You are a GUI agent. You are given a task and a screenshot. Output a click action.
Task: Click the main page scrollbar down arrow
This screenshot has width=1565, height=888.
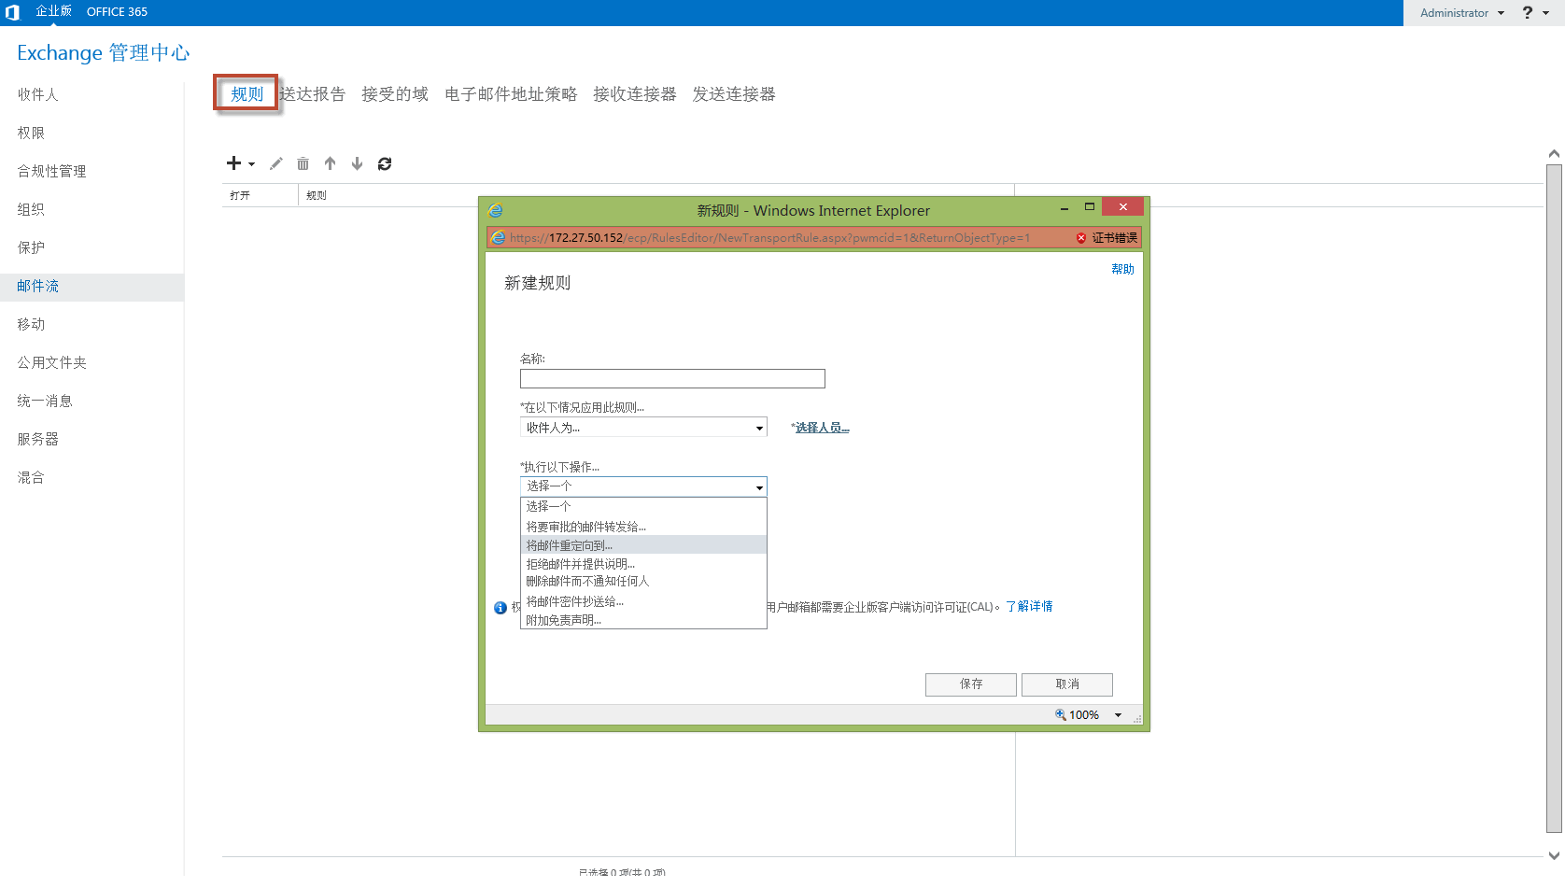coord(1554,855)
